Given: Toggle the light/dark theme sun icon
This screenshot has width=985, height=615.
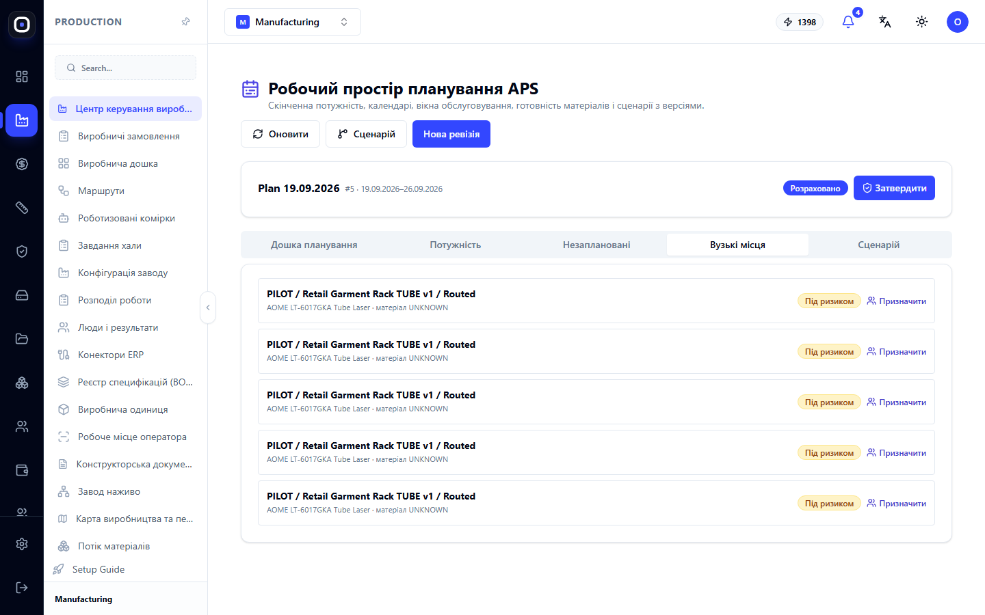Looking at the screenshot, I should pyautogui.click(x=922, y=22).
